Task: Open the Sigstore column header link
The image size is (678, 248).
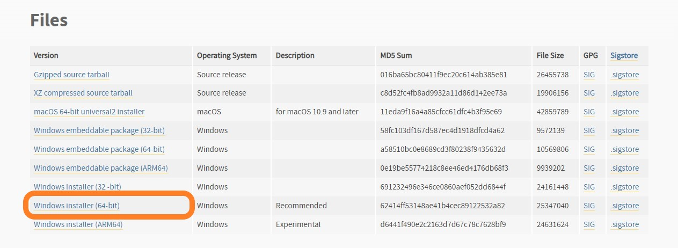Action: 624,55
